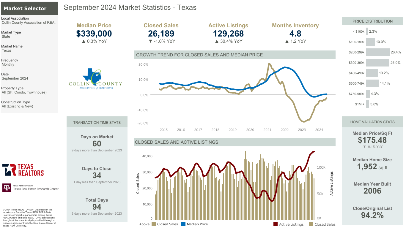Click the Median Price up-arrow YoY indicator
Image resolution: width=406 pixels, height=228 pixels.
[x=83, y=41]
